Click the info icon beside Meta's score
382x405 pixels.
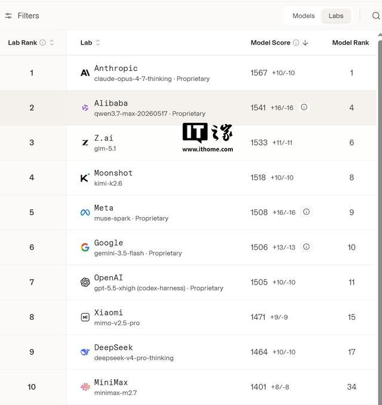(306, 212)
